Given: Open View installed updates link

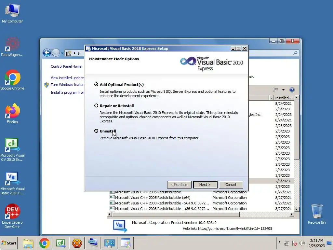Looking at the screenshot, I should [x=68, y=78].
